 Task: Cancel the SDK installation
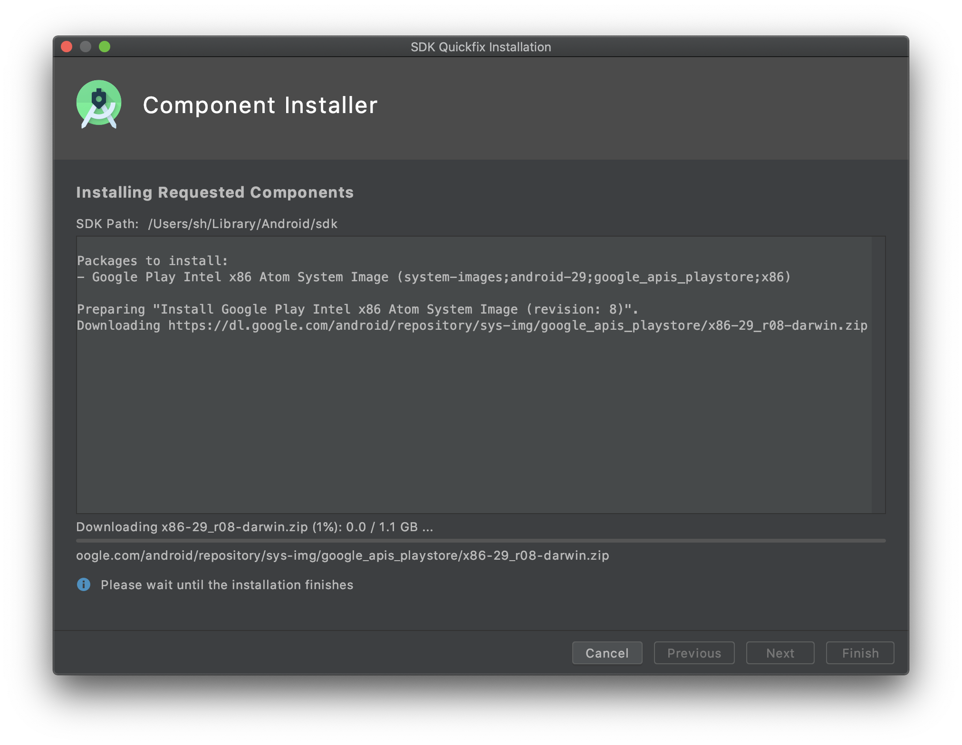point(607,653)
